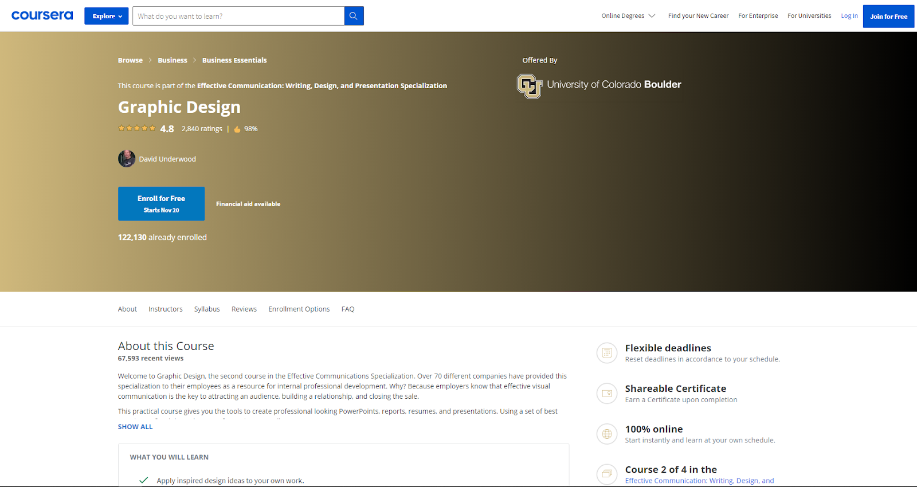Open the For Enterprise link

tap(758, 16)
